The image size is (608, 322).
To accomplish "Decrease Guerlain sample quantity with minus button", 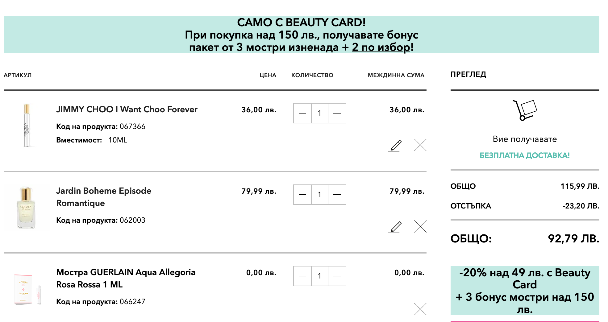I will 302,276.
